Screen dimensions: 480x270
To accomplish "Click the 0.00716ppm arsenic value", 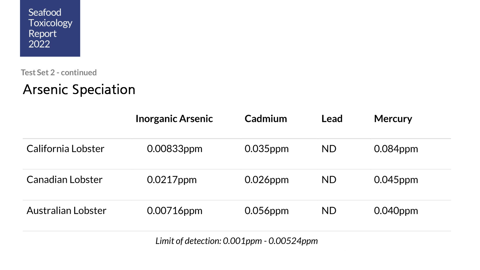I will point(174,211).
